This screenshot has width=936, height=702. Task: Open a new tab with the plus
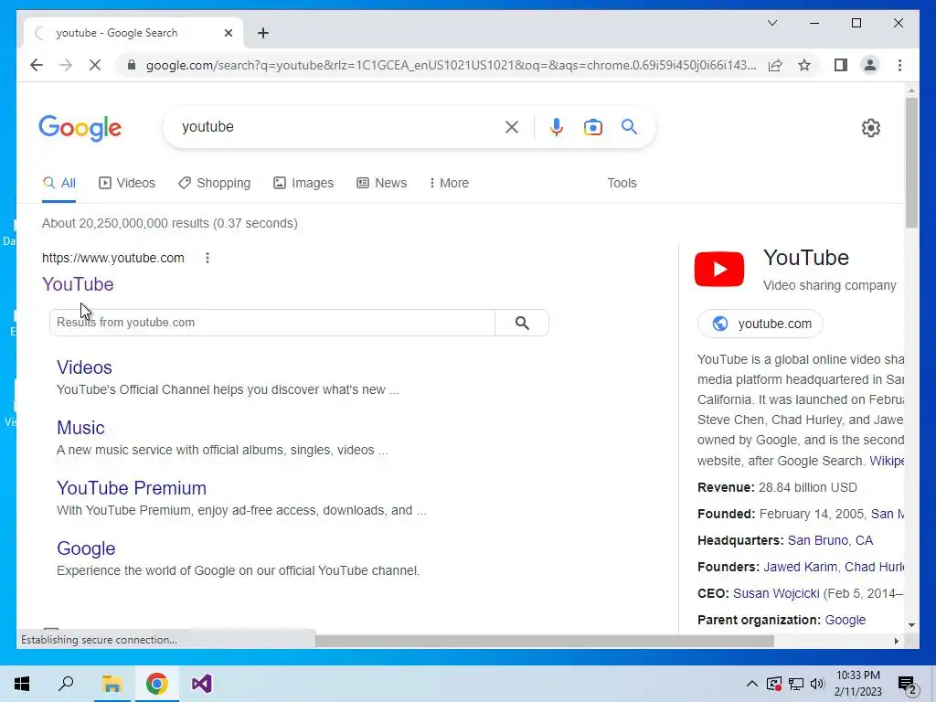[263, 33]
